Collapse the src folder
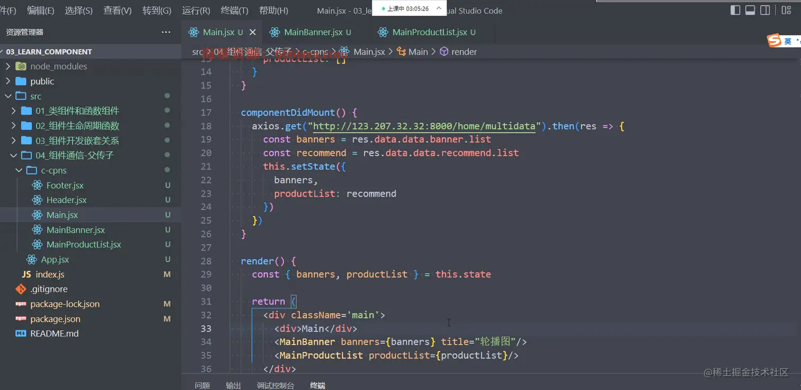801x390 pixels. [x=8, y=96]
